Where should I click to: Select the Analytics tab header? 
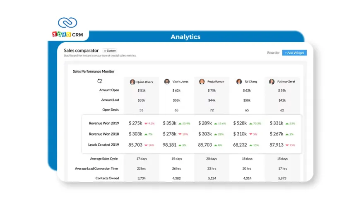coord(185,37)
